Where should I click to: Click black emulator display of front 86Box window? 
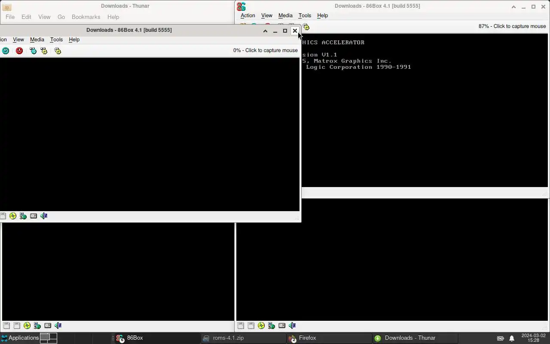coord(150,134)
